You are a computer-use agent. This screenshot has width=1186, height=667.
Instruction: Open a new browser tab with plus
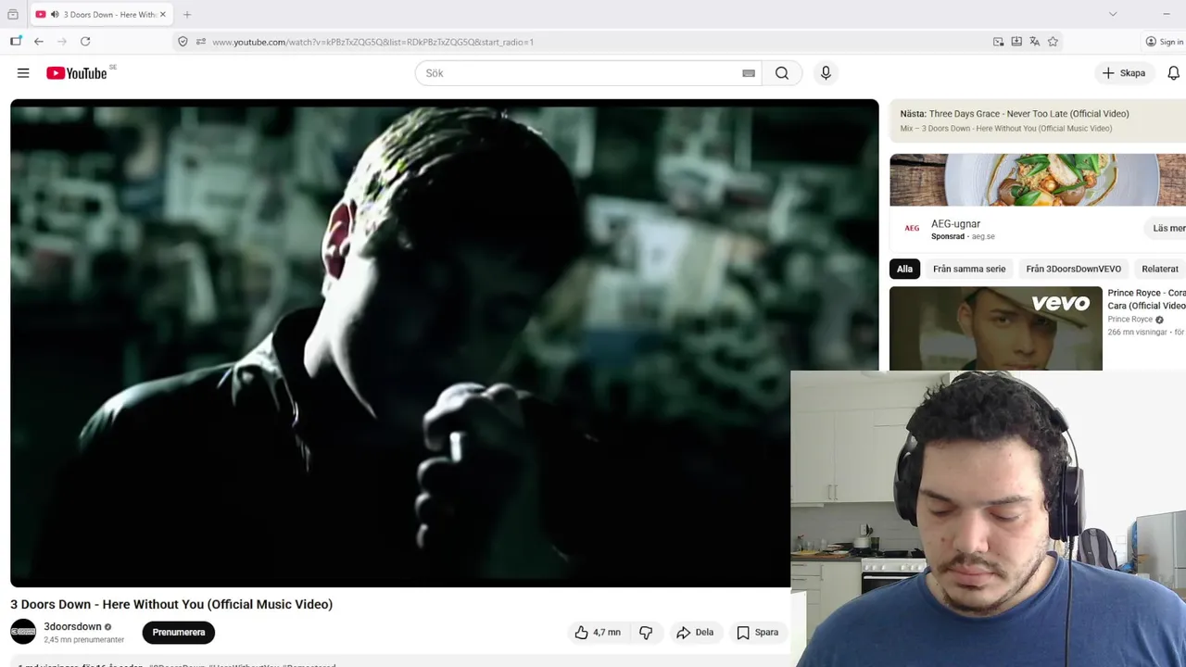point(187,15)
